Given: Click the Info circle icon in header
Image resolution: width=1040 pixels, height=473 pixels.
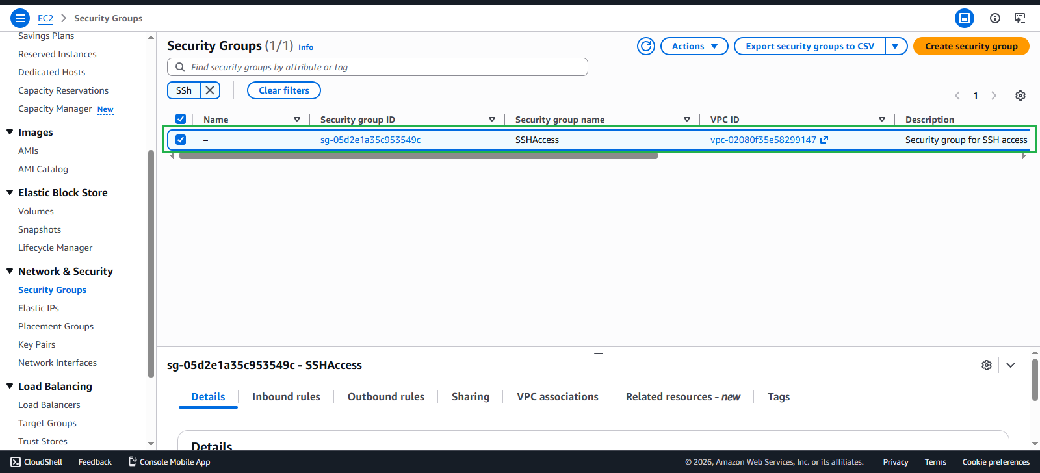Looking at the screenshot, I should [x=995, y=18].
